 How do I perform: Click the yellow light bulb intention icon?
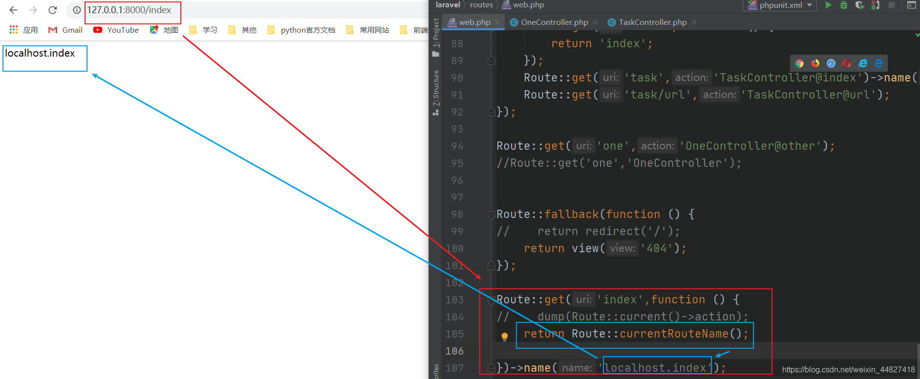(505, 336)
